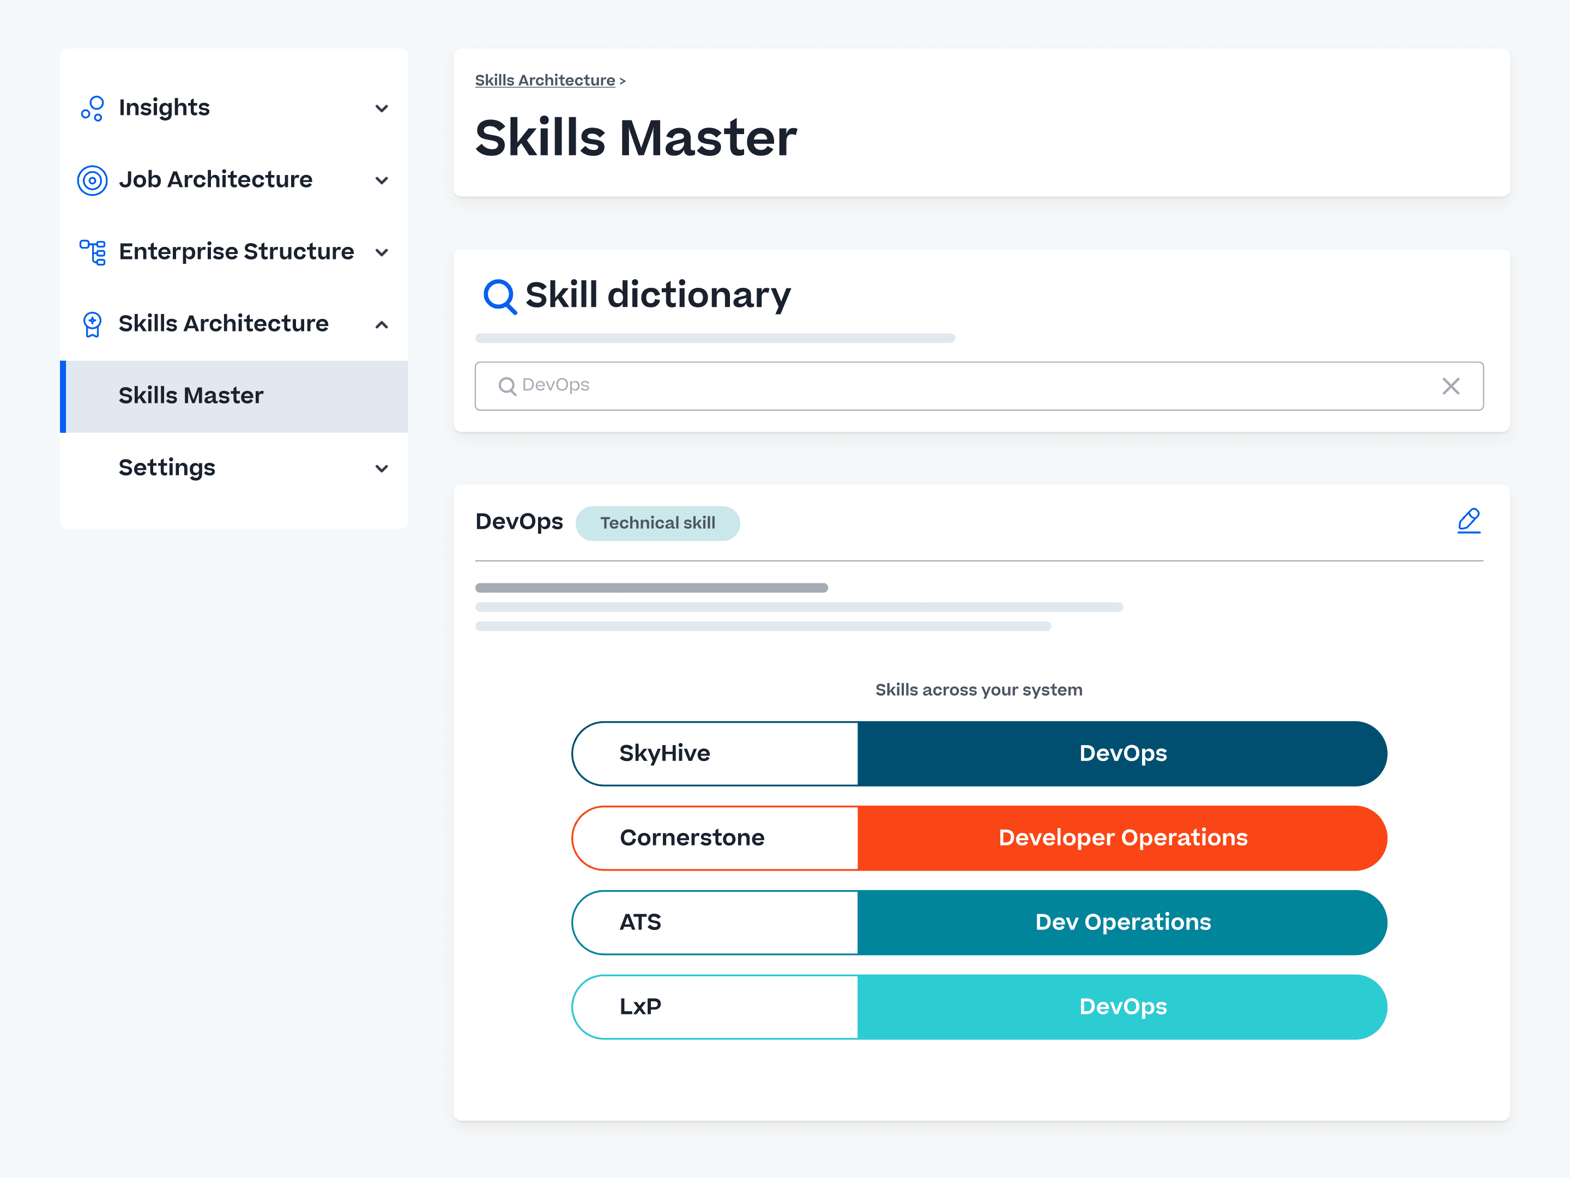Open the Settings sidebar item
1570x1178 pixels.
pyautogui.click(x=167, y=468)
